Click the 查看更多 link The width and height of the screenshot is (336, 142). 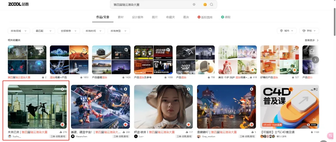(311, 40)
